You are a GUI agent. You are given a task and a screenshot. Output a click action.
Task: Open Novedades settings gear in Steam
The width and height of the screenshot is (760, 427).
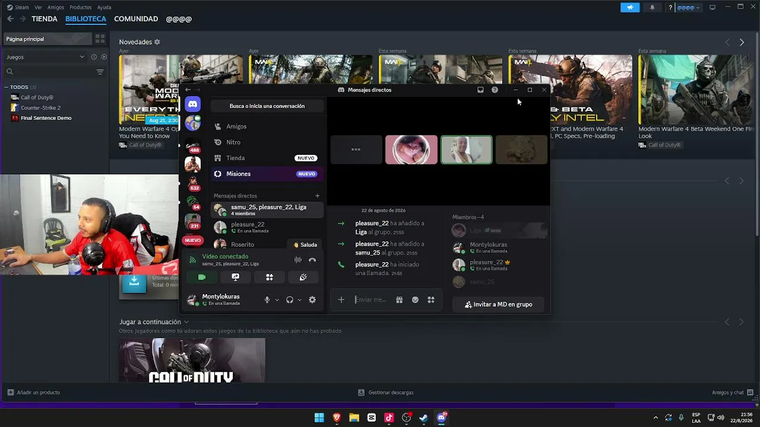[157, 42]
